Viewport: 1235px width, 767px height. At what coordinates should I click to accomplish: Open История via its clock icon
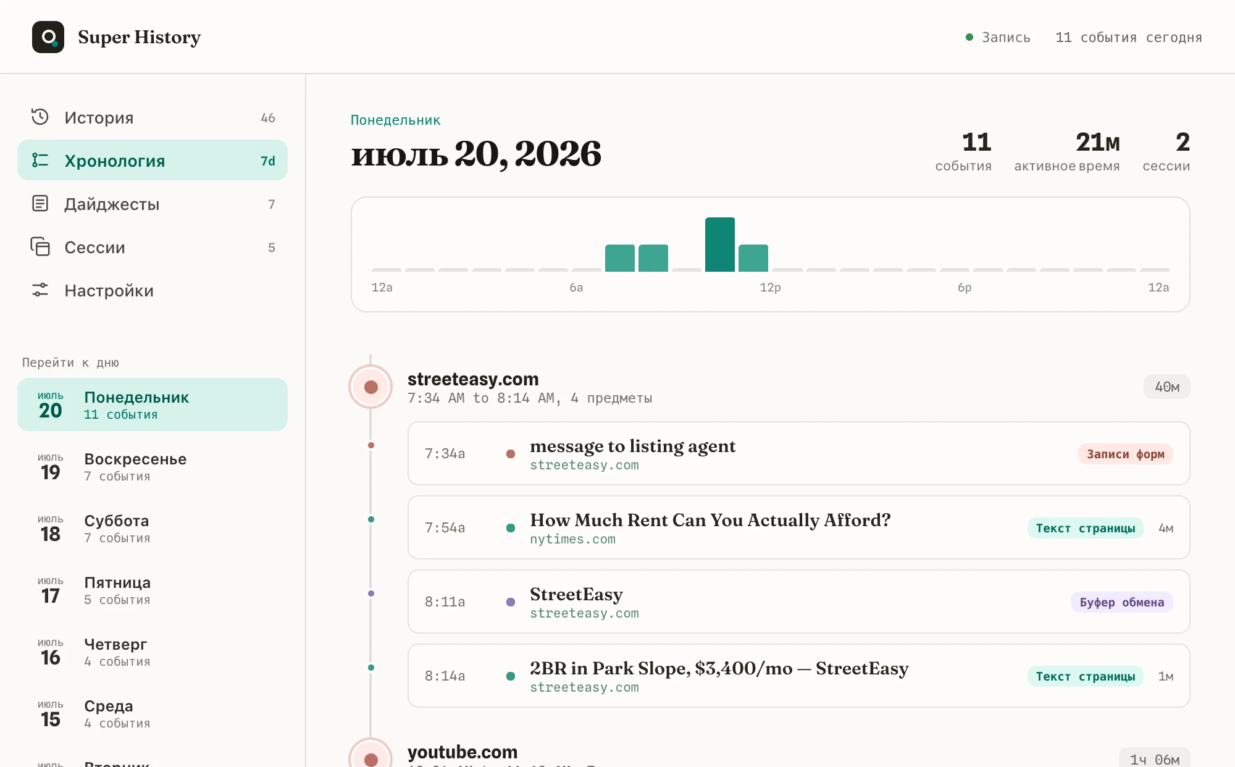[x=40, y=117]
